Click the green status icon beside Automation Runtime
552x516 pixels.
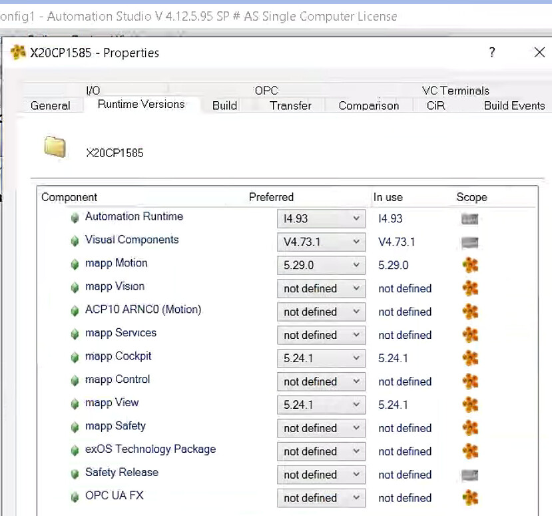coord(75,218)
